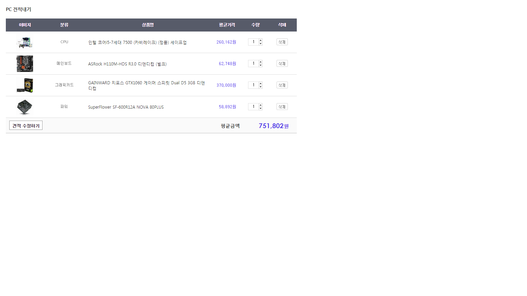Click the 이미지 column header
The height and width of the screenshot is (296, 527).
pos(25,25)
